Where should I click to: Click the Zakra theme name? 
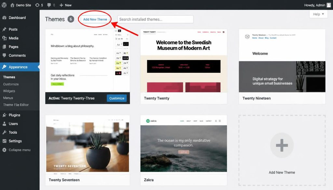(149, 180)
